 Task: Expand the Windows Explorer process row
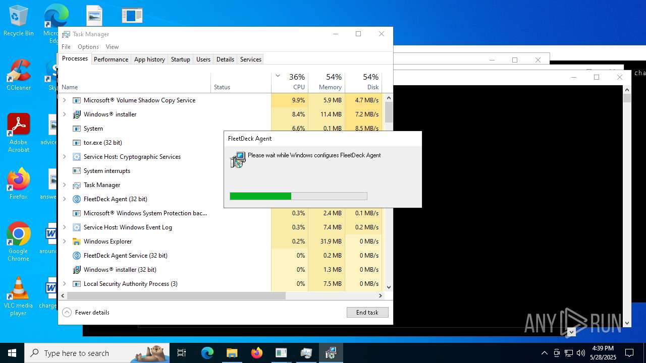[x=64, y=241]
